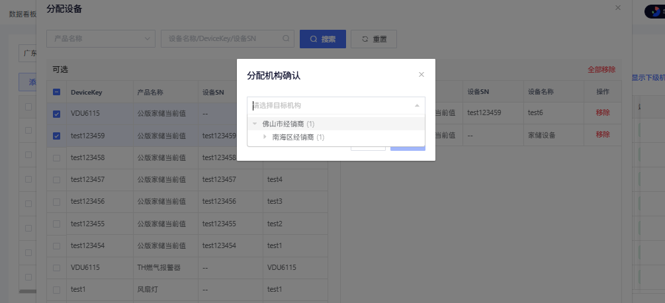
Task: Click the arrow of the target organization dropdown
Action: 417,105
